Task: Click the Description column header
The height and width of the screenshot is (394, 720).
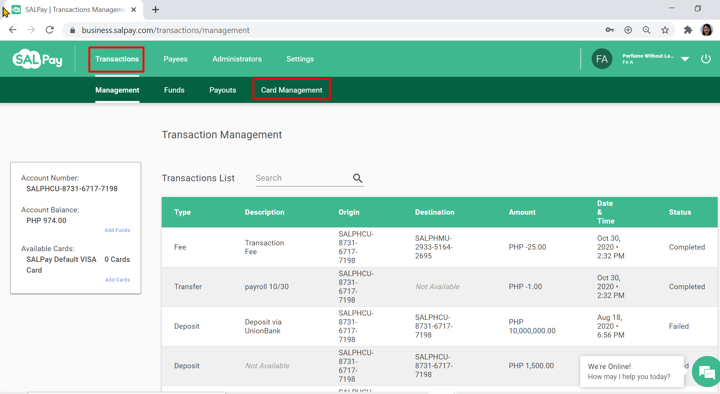Action: (265, 212)
